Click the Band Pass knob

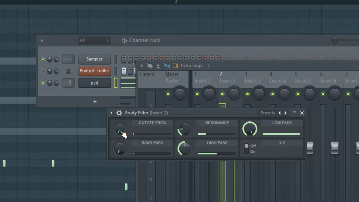[120, 149]
